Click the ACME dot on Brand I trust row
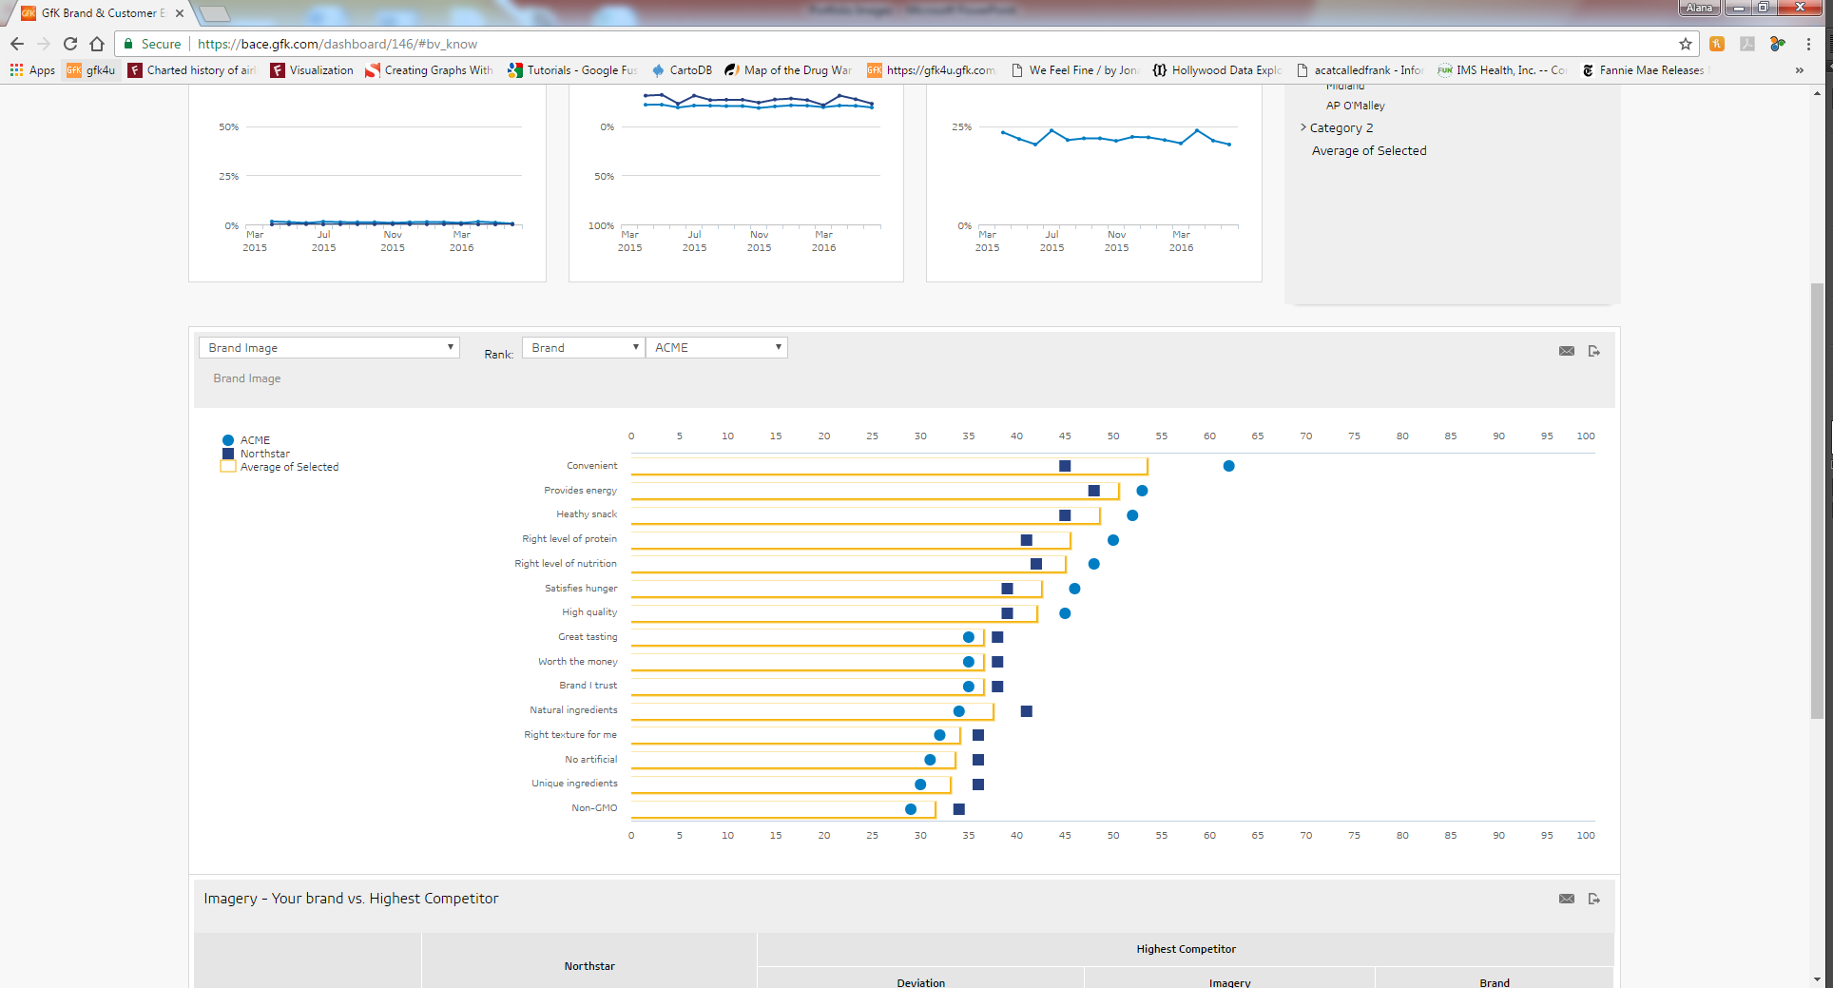 coord(968,687)
